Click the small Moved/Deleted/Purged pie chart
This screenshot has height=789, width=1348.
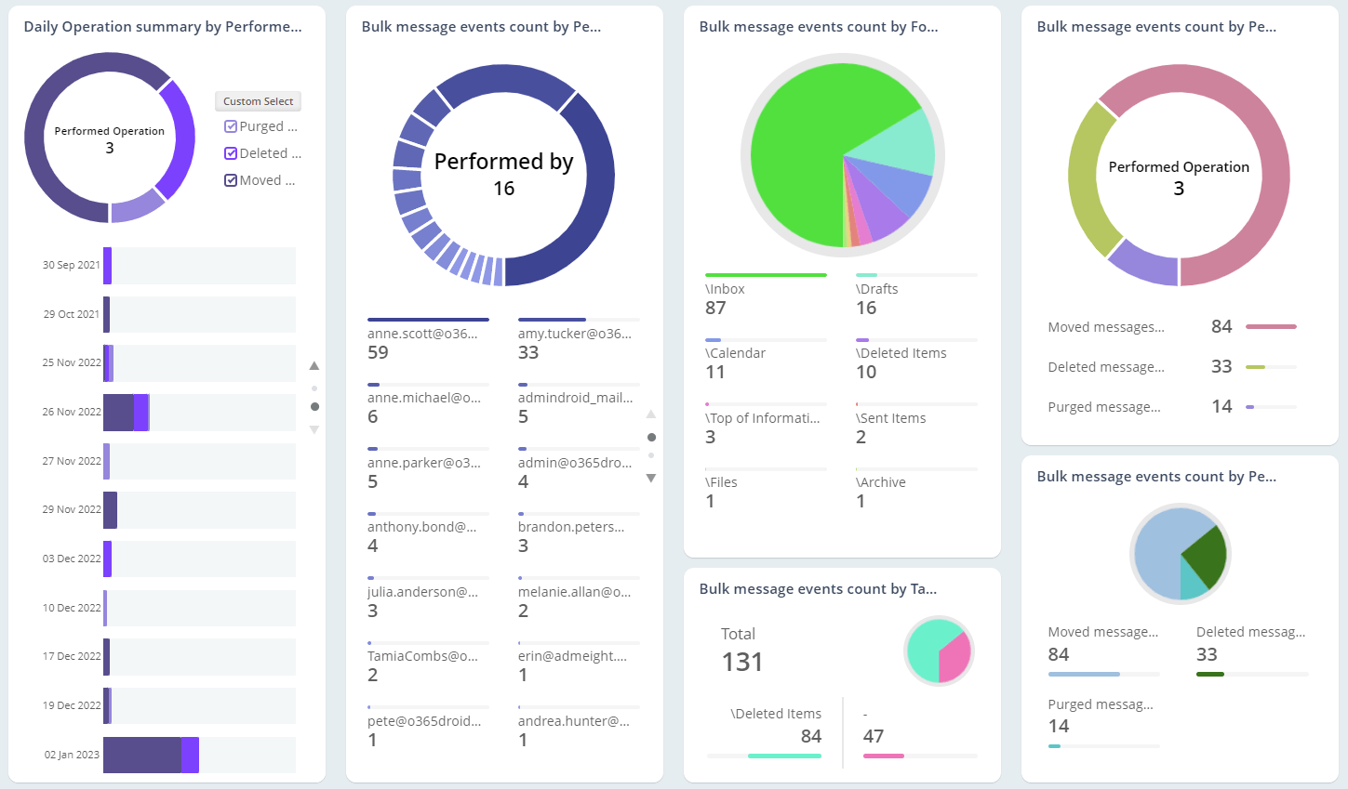coord(1181,554)
